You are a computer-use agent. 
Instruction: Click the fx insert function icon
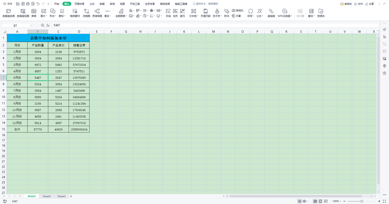pos(48,25)
